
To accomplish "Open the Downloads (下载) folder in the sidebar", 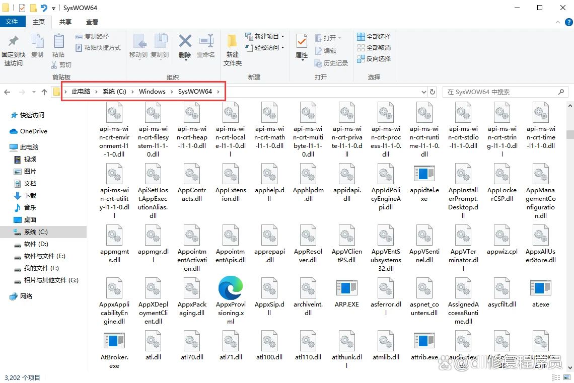I will tap(25, 195).
